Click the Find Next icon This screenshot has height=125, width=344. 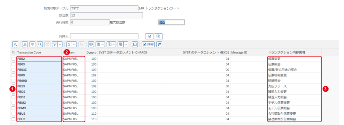pyautogui.click(x=47, y=44)
